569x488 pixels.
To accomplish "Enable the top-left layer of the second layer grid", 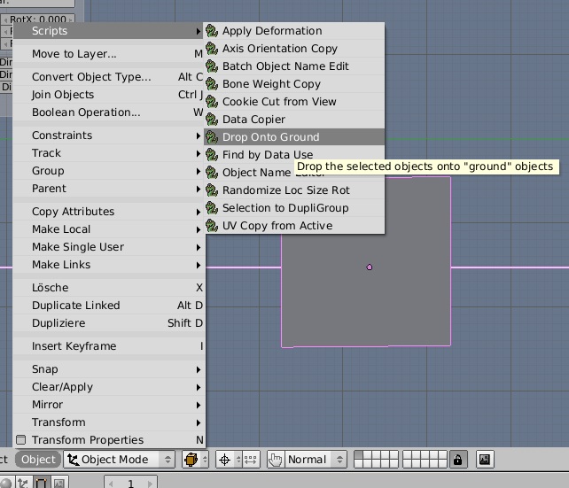I will pos(407,455).
